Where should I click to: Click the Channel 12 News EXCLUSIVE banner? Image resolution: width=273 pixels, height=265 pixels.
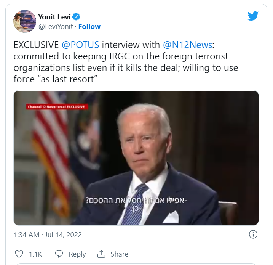pos(57,107)
